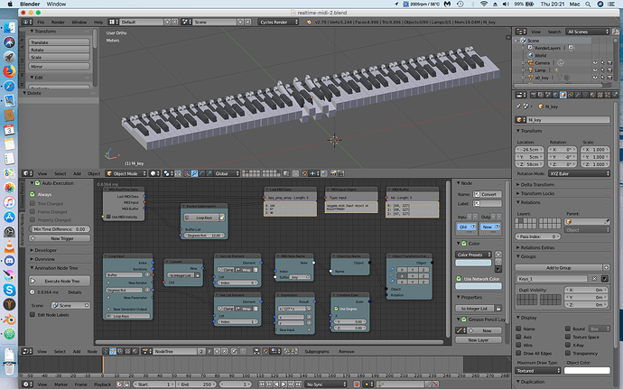Click the Blender icon in the dock
623x389 pixels.
[x=9, y=320]
